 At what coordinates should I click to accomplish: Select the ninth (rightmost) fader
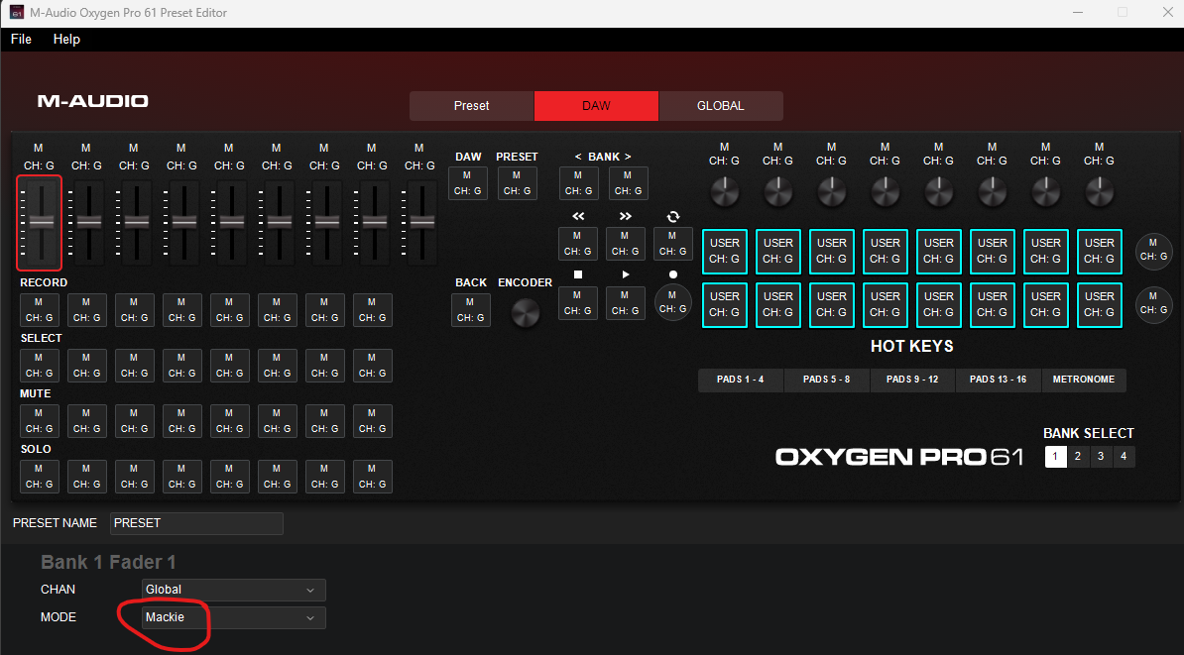[419, 223]
